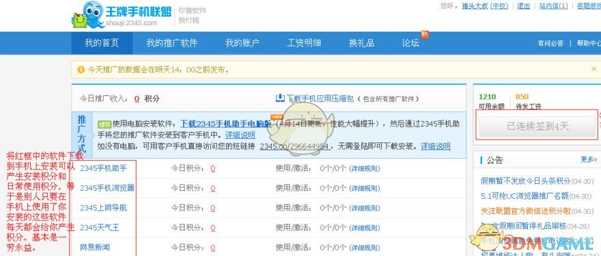The height and width of the screenshot is (256, 601).
Task: Open announcement 关注联盟官方微信送积分啦
Action: [x=525, y=211]
